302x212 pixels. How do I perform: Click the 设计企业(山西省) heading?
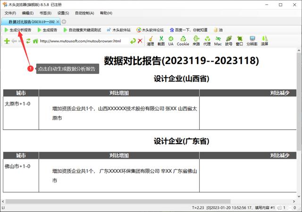181,79
